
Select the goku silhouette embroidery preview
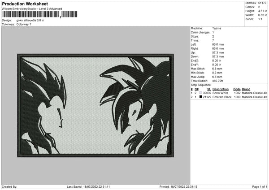(x=95, y=105)
